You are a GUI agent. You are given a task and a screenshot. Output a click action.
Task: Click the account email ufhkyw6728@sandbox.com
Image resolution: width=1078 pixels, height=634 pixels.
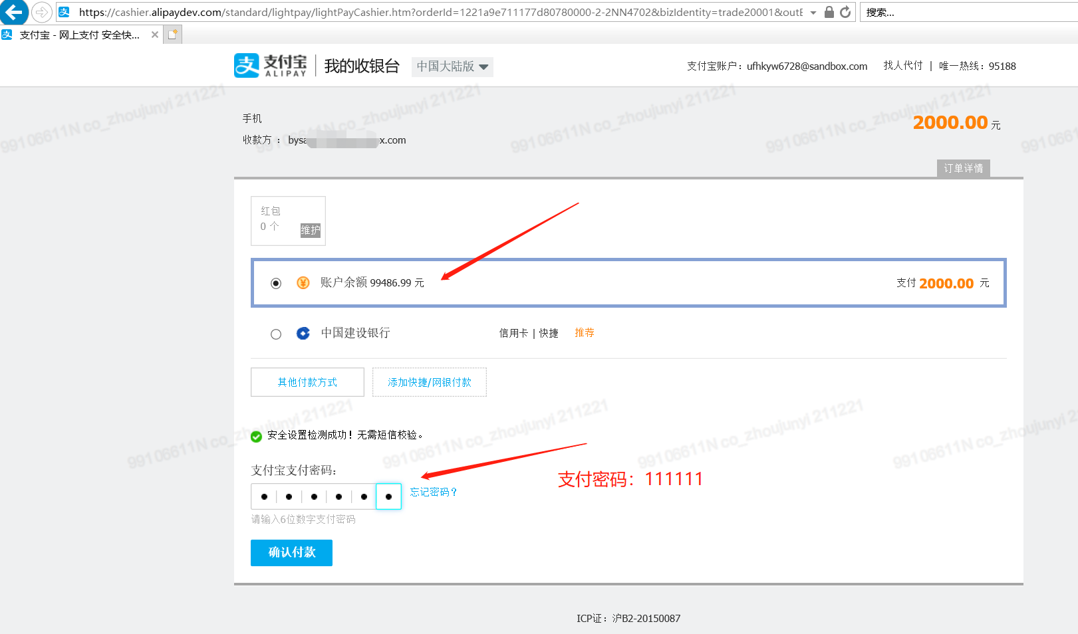click(x=807, y=66)
